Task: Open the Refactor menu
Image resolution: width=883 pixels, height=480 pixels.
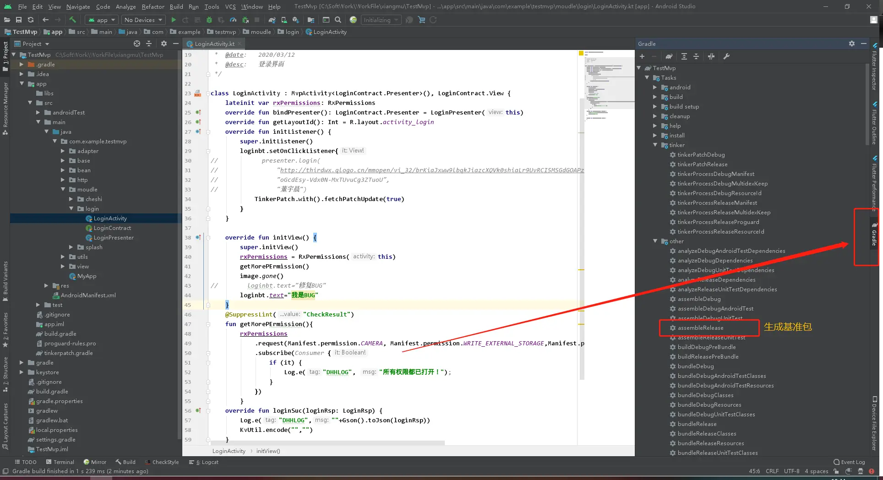Action: (153, 6)
